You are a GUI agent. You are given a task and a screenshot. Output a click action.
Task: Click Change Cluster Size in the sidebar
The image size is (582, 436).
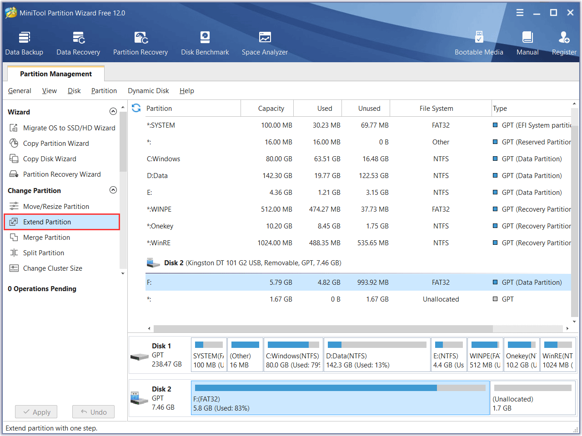tap(46, 268)
